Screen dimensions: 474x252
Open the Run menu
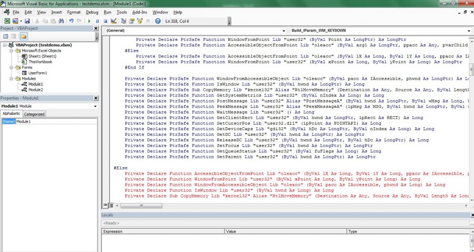click(x=107, y=12)
